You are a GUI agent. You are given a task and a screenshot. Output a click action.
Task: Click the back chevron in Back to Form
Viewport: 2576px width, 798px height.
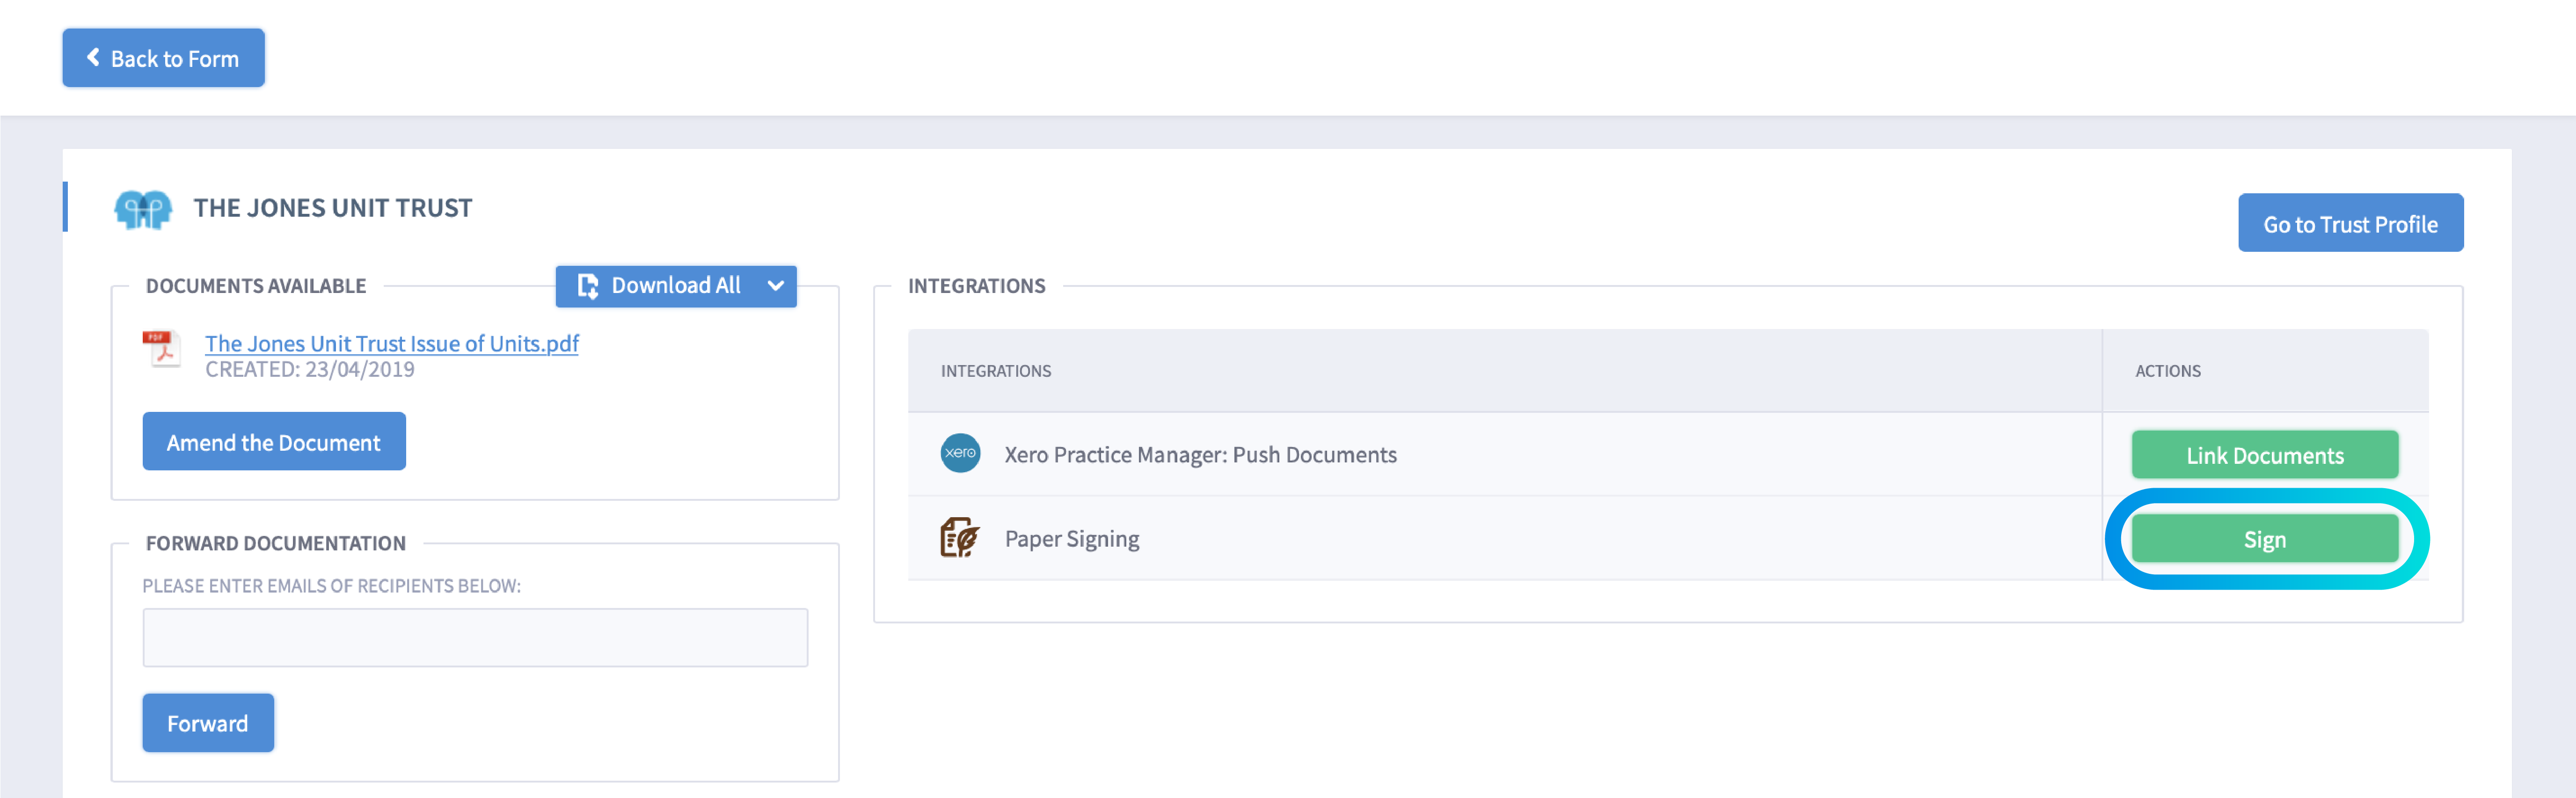93,58
